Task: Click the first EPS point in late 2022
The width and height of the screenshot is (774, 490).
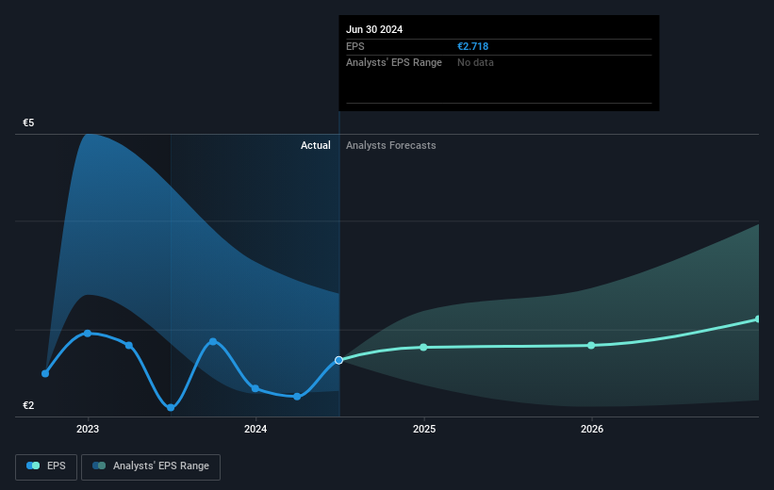Action: [x=45, y=373]
